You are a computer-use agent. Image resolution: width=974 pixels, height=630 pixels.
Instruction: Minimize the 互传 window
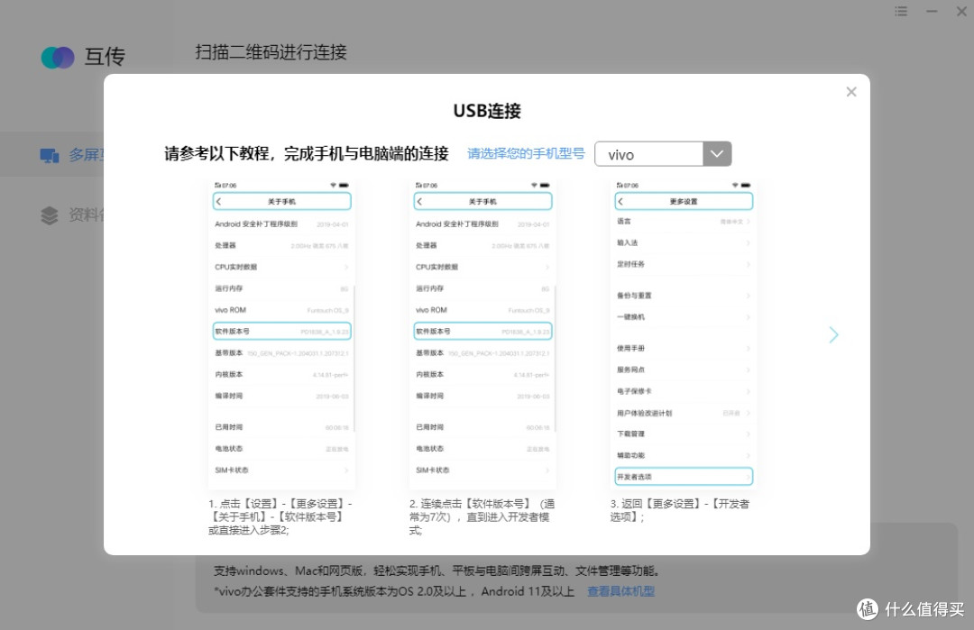931,11
